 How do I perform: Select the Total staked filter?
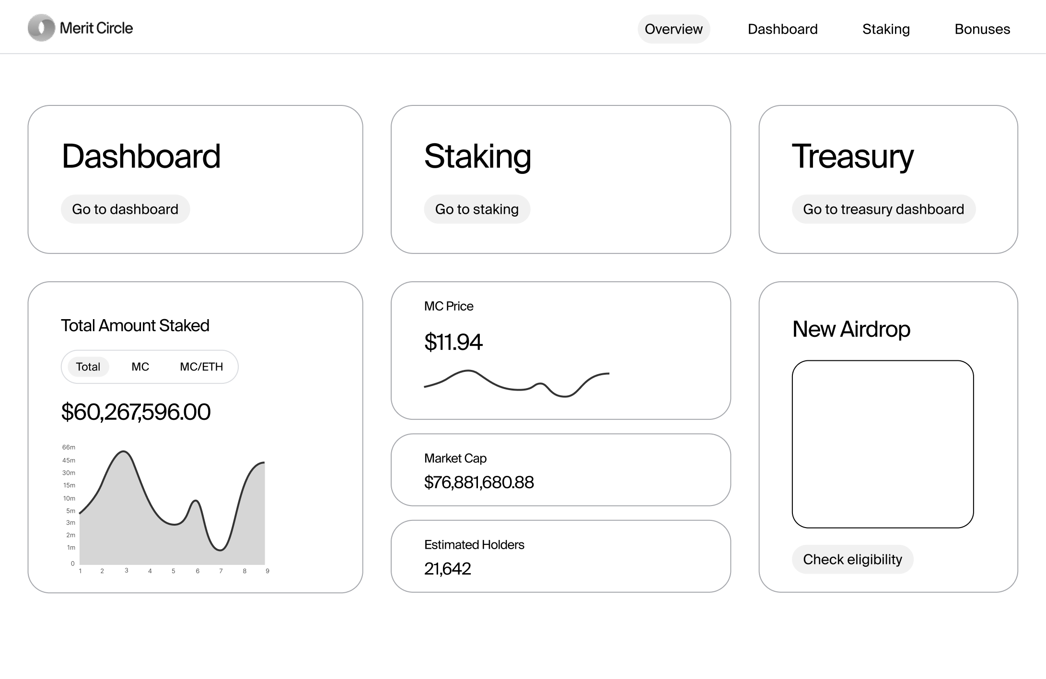[x=88, y=367]
